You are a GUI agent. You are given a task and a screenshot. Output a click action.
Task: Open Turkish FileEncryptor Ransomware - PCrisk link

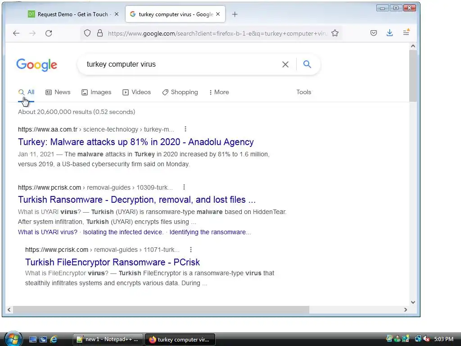[112, 262]
